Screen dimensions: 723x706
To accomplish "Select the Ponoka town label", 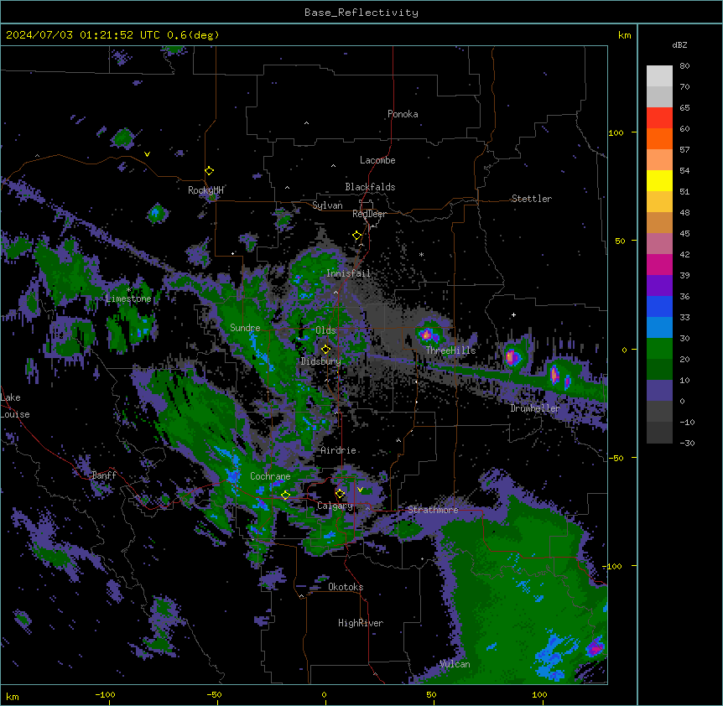I will click(403, 114).
